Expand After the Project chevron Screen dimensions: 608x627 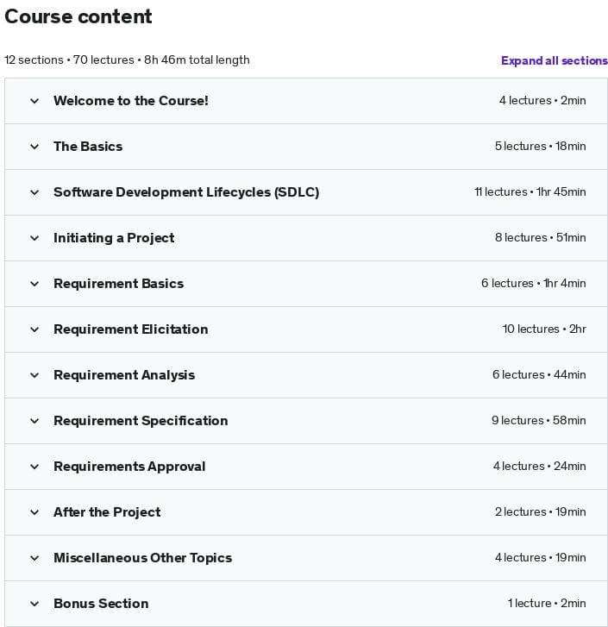click(x=34, y=512)
